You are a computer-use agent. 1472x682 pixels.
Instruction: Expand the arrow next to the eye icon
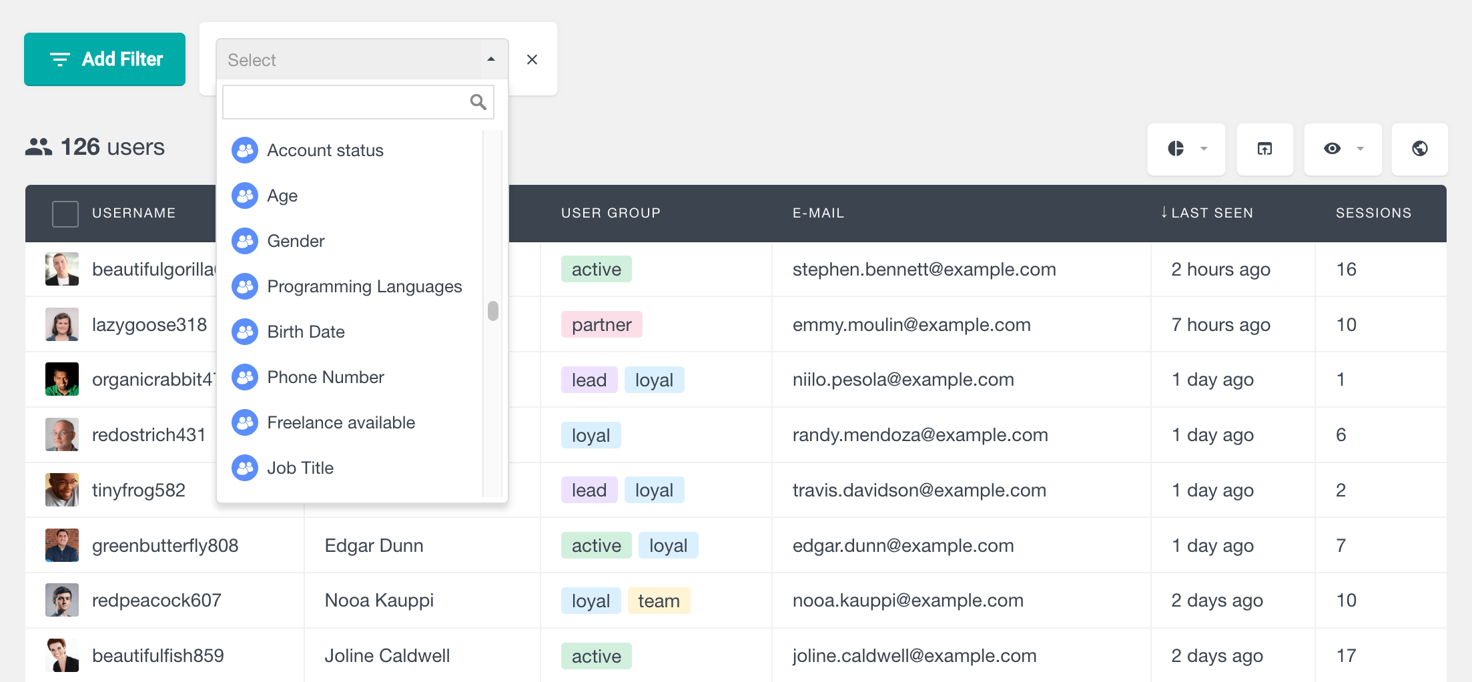[1360, 149]
